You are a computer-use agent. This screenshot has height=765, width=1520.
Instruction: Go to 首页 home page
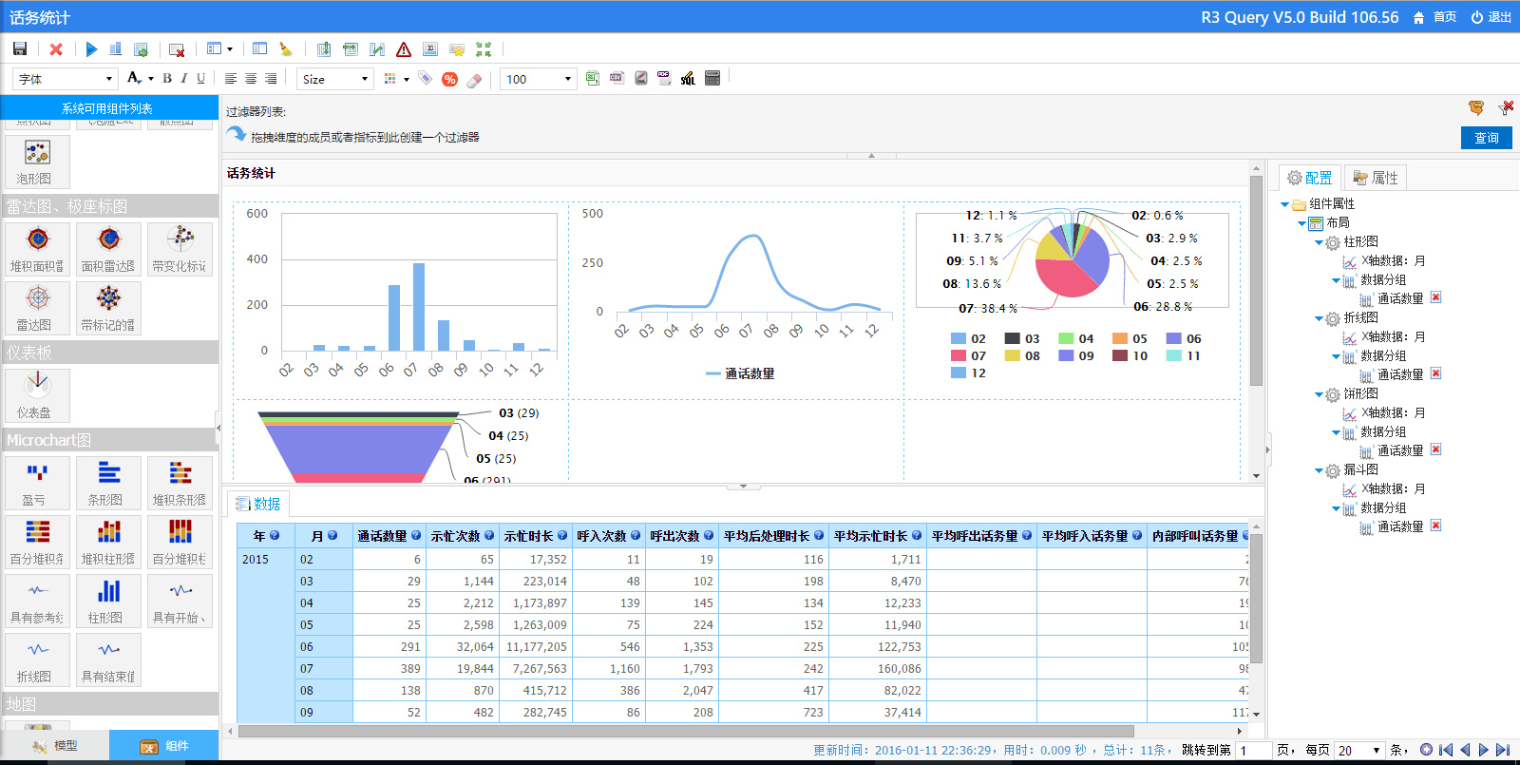pos(1434,17)
